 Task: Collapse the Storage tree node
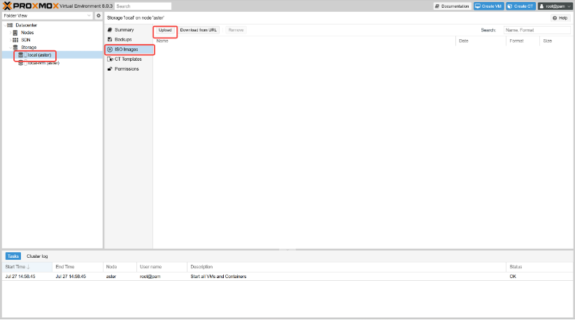[10, 48]
